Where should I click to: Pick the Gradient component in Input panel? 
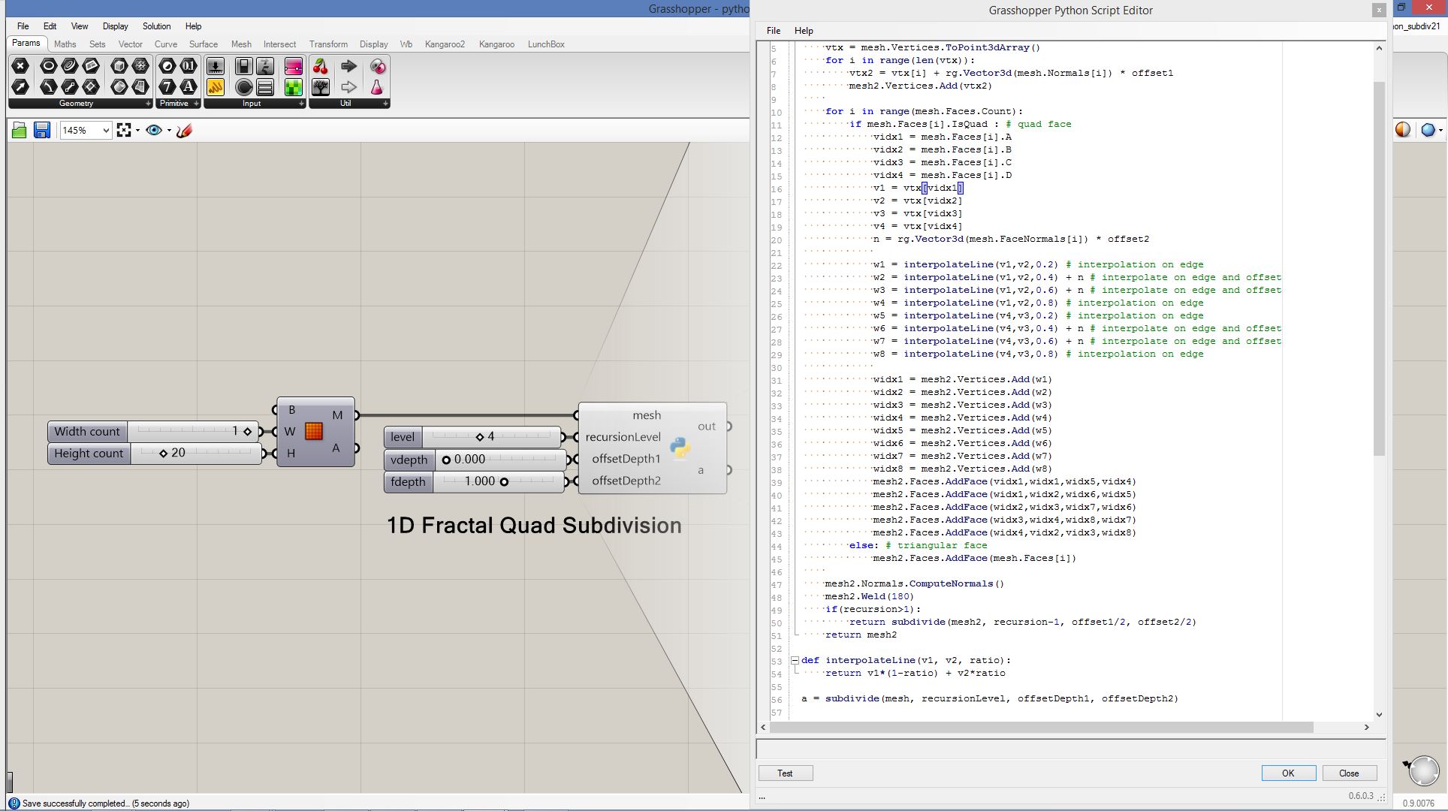[x=293, y=66]
